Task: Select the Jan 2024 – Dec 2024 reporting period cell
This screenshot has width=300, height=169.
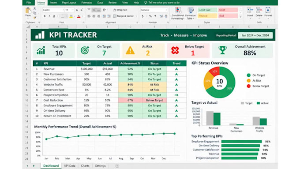Action: [x=255, y=35]
